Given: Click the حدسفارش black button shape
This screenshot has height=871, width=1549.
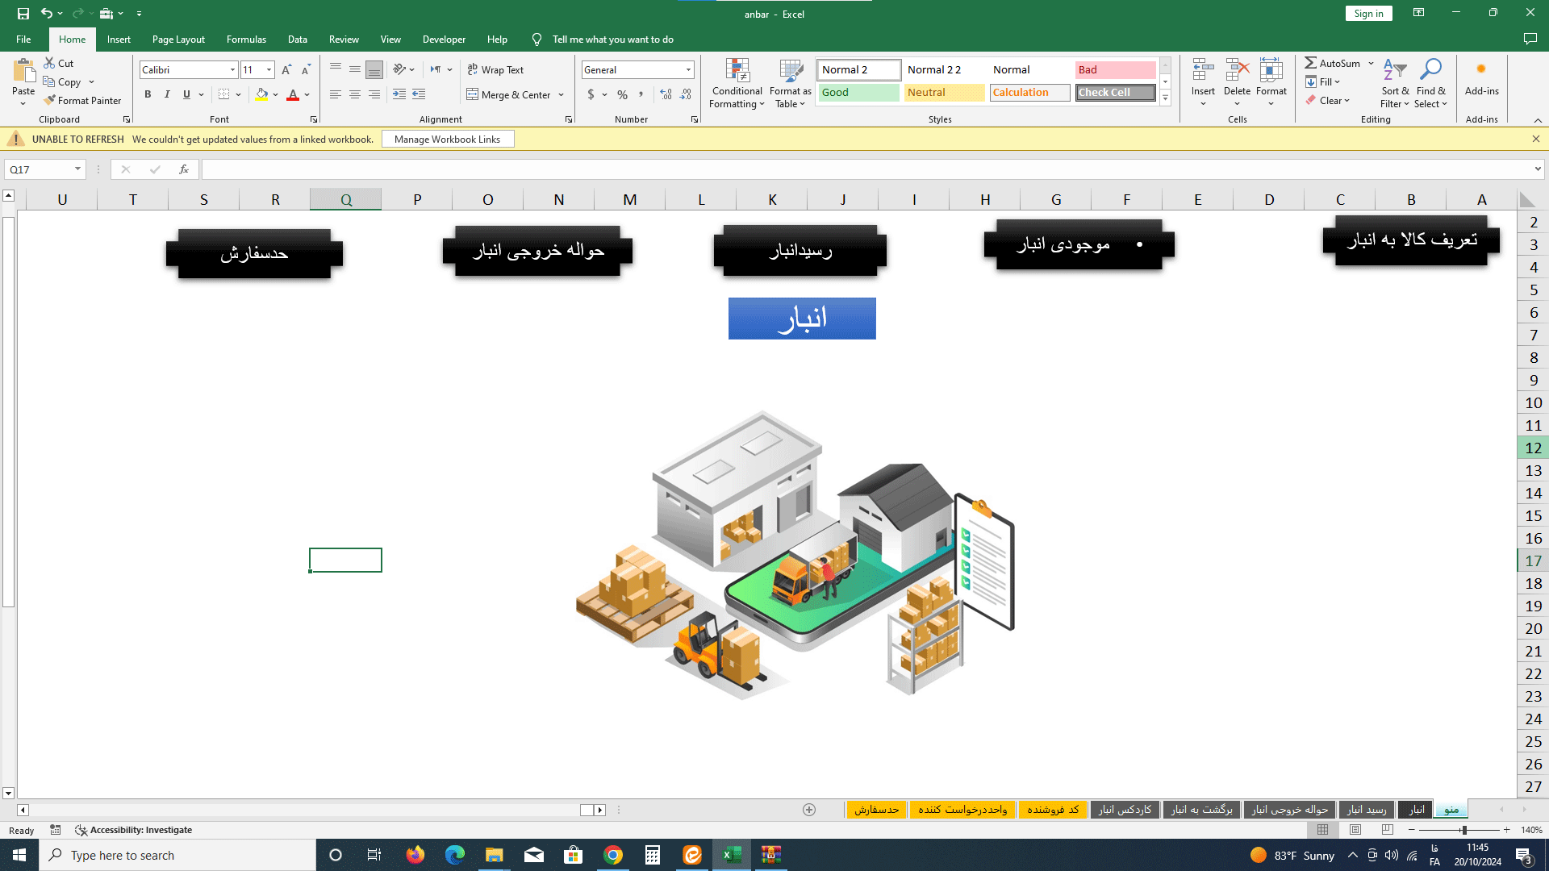Looking at the screenshot, I should point(254,254).
